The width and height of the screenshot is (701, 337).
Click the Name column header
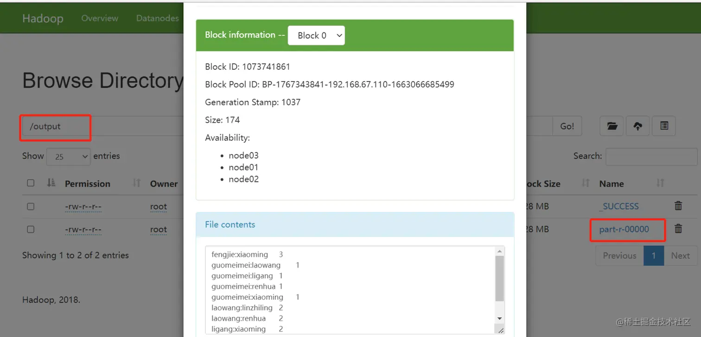611,184
